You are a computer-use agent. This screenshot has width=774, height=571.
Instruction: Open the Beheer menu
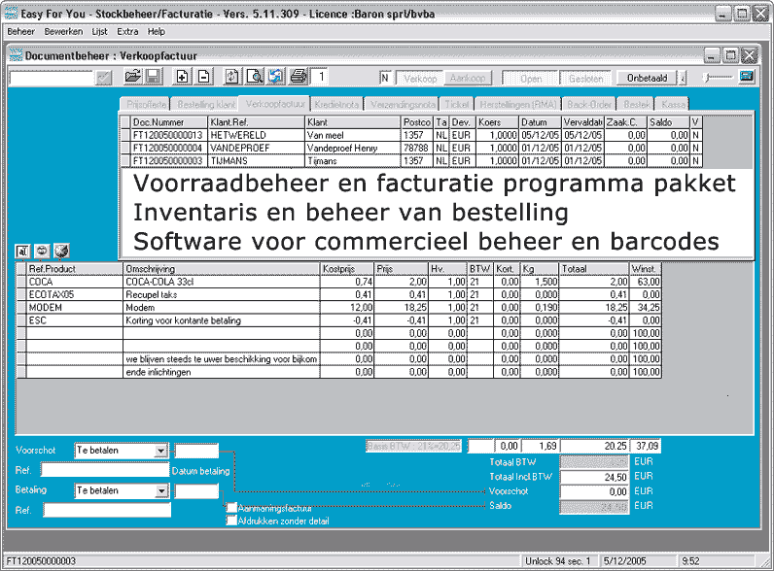pyautogui.click(x=20, y=31)
